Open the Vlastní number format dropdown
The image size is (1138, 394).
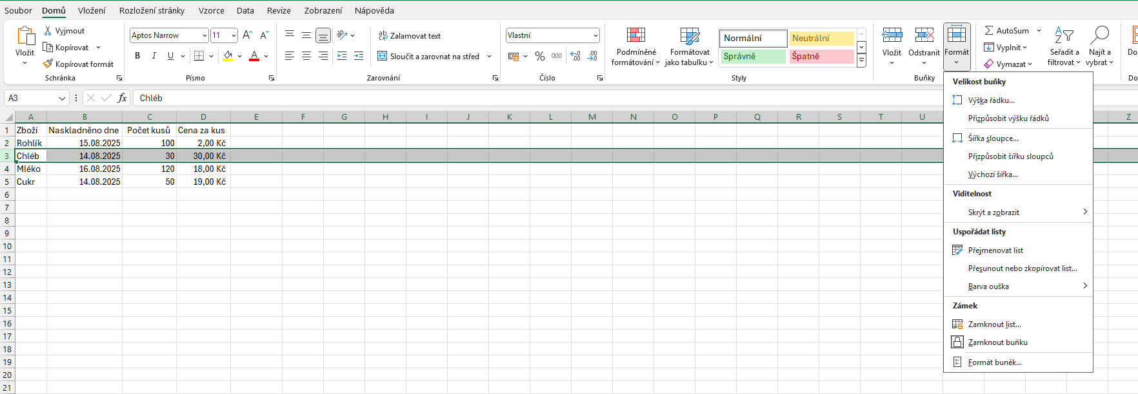(595, 35)
